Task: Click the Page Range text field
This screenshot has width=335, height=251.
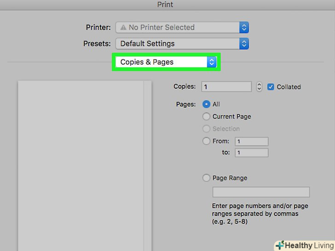Action: click(x=260, y=192)
